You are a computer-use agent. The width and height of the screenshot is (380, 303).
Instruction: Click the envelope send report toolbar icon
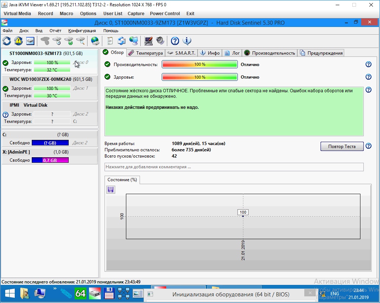point(121,41)
